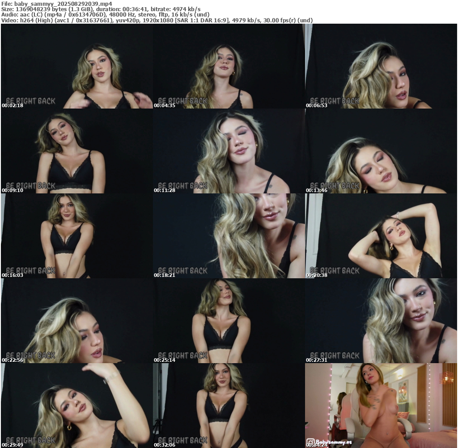Click the Audio aac (LC) info line
458x448 pixels.
point(105,15)
